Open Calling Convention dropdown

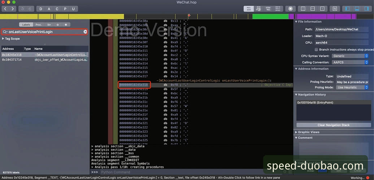[x=350, y=62]
